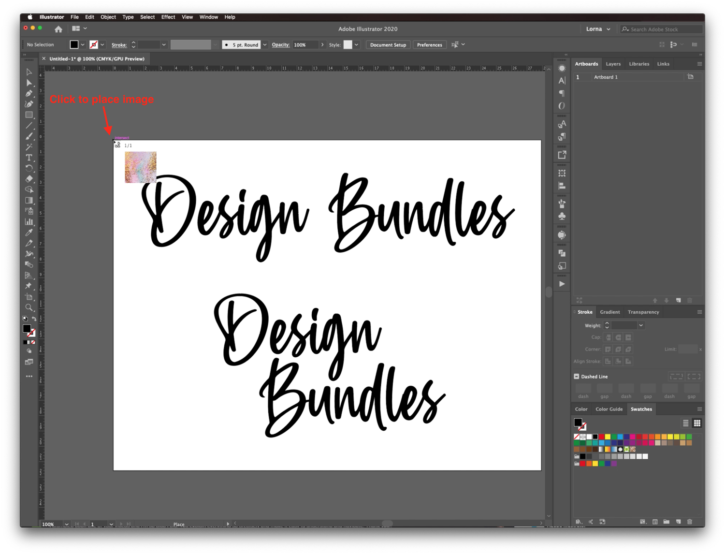
Task: Switch to the Gradient tab
Action: pos(609,312)
